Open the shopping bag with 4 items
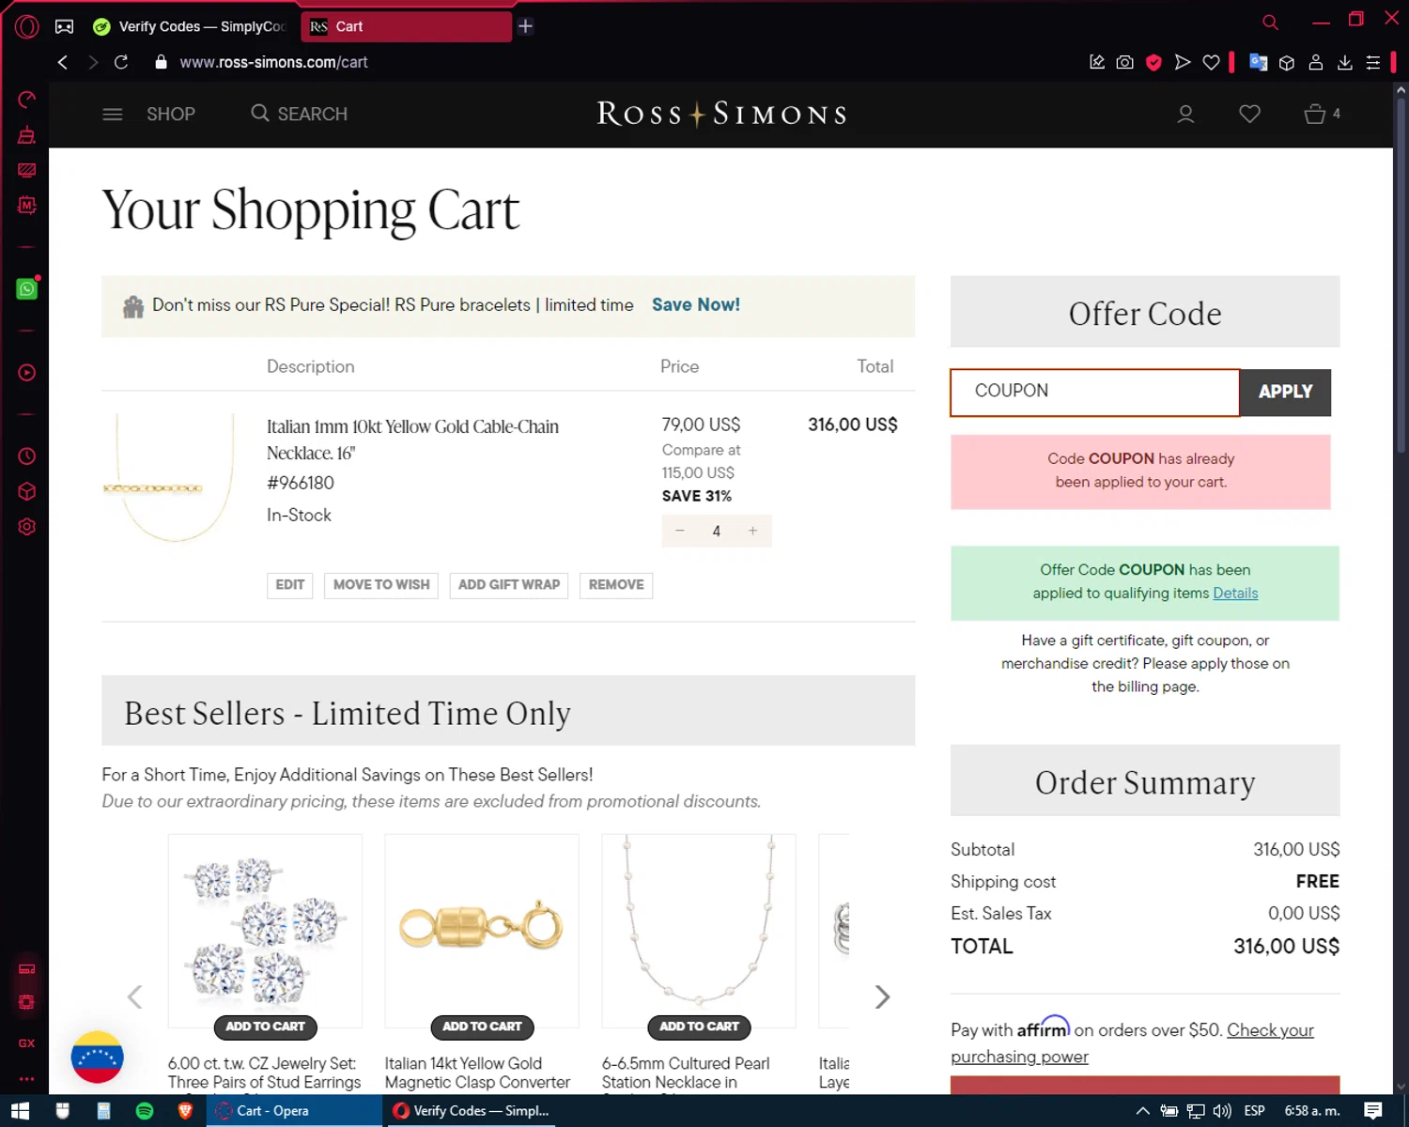This screenshot has width=1409, height=1127. click(x=1322, y=114)
